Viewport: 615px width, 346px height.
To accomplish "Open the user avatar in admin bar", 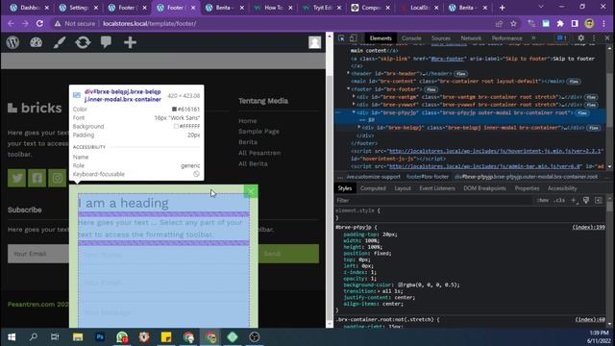I will [314, 42].
